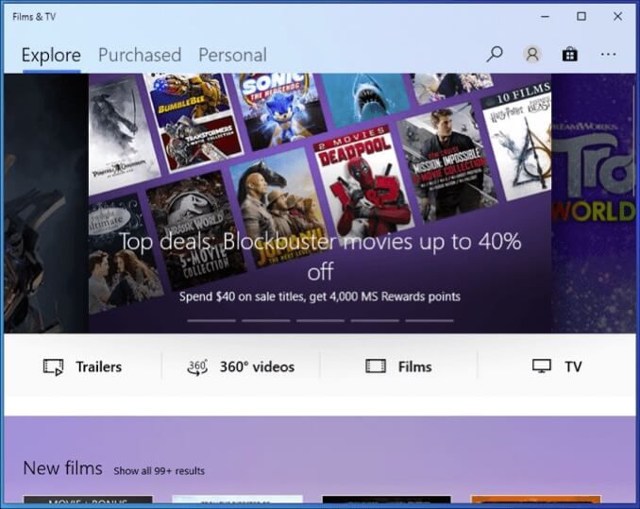640x509 pixels.
Task: Open the 360° videos category
Action: click(x=241, y=366)
